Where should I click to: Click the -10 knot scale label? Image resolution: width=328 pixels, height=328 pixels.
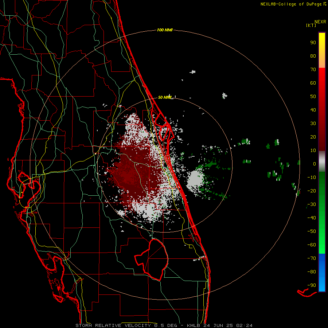(x=312, y=177)
